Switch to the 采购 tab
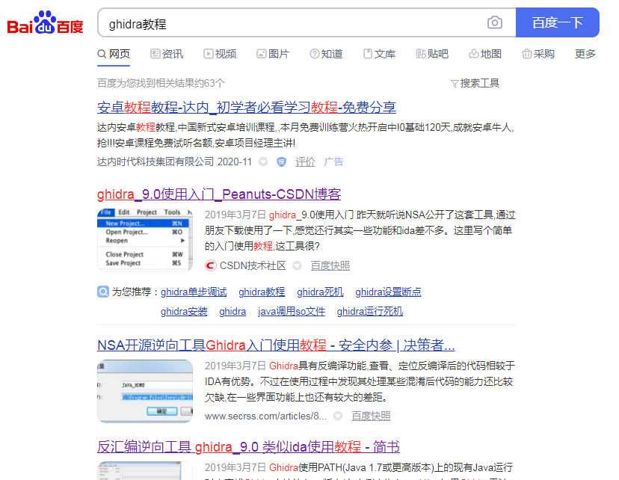This screenshot has width=619, height=480. point(538,54)
